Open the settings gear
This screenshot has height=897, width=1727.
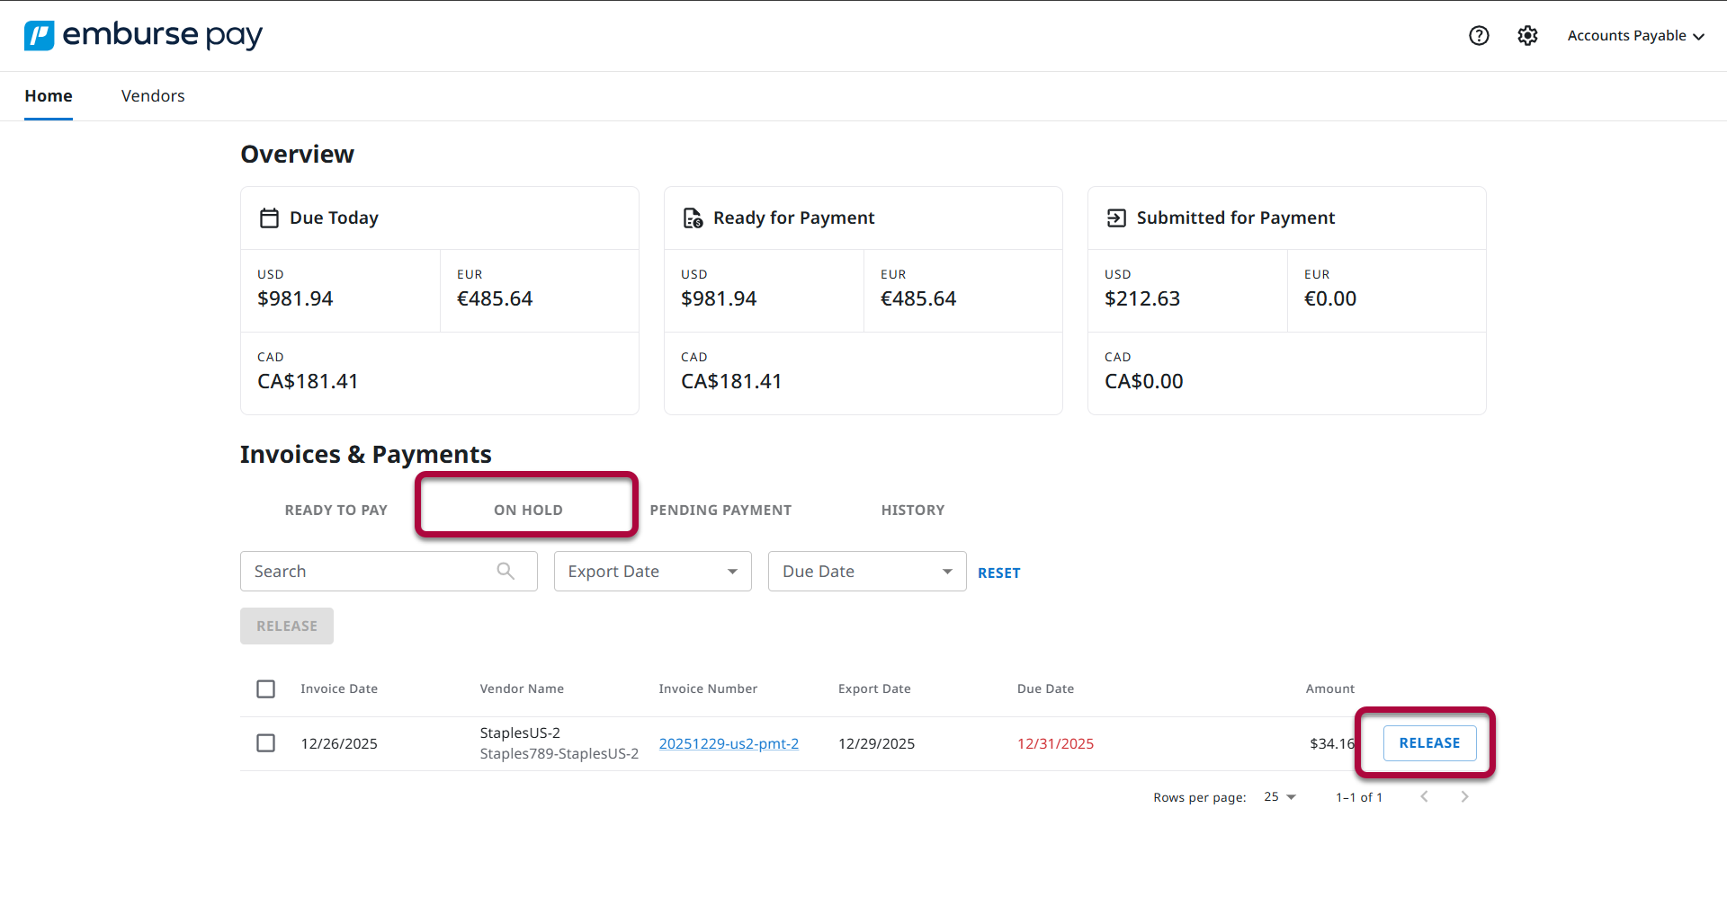(1526, 35)
